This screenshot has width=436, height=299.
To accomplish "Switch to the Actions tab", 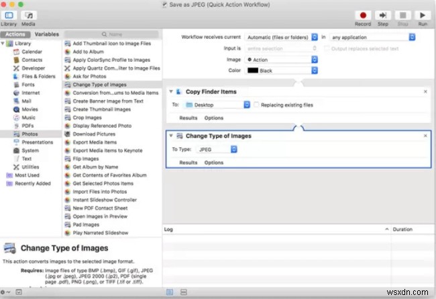I will point(15,34).
